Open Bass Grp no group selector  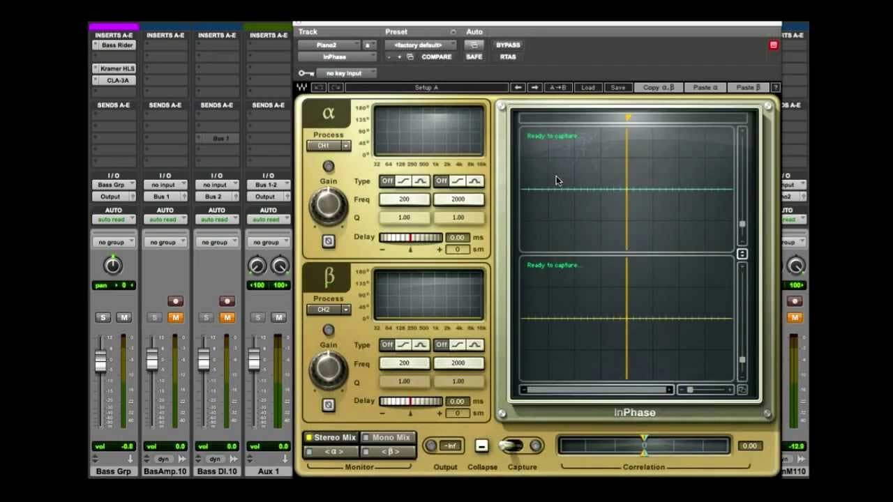[x=114, y=242]
